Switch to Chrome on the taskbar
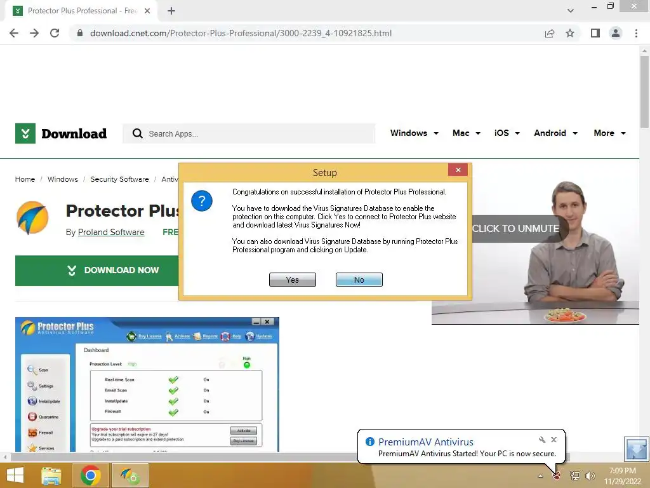Screen dimensions: 650x488 coord(90,475)
